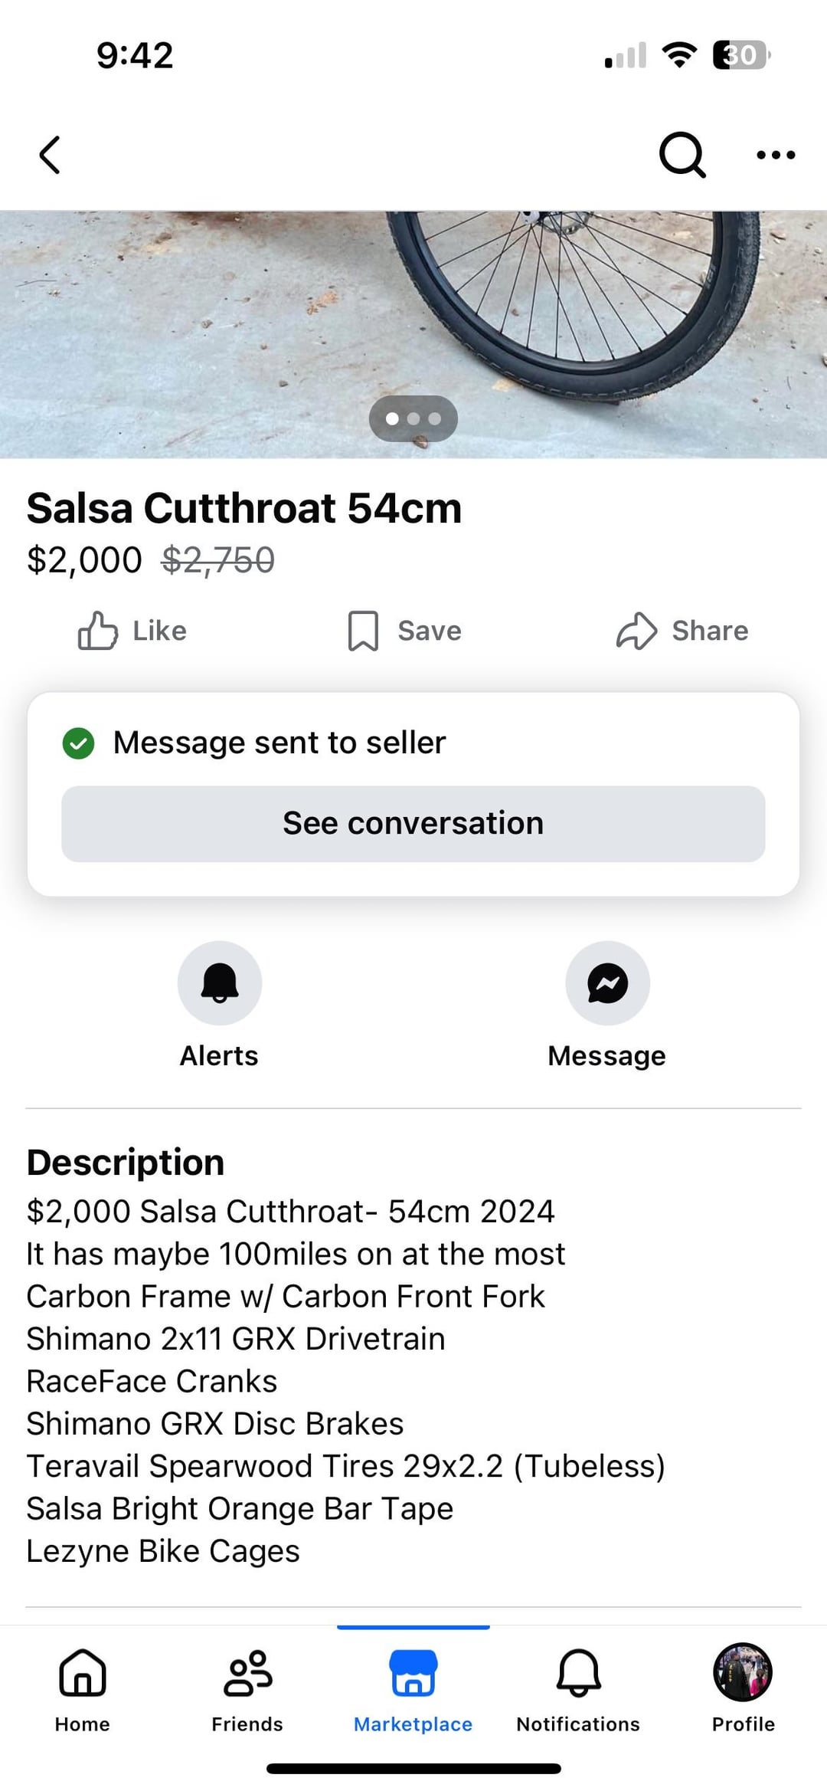Click the See conversation button
827x1791 pixels.
[413, 824]
